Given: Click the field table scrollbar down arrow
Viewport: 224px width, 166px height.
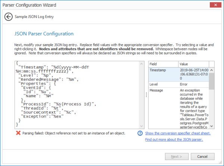Looking at the screenshot, I should click(x=212, y=126).
